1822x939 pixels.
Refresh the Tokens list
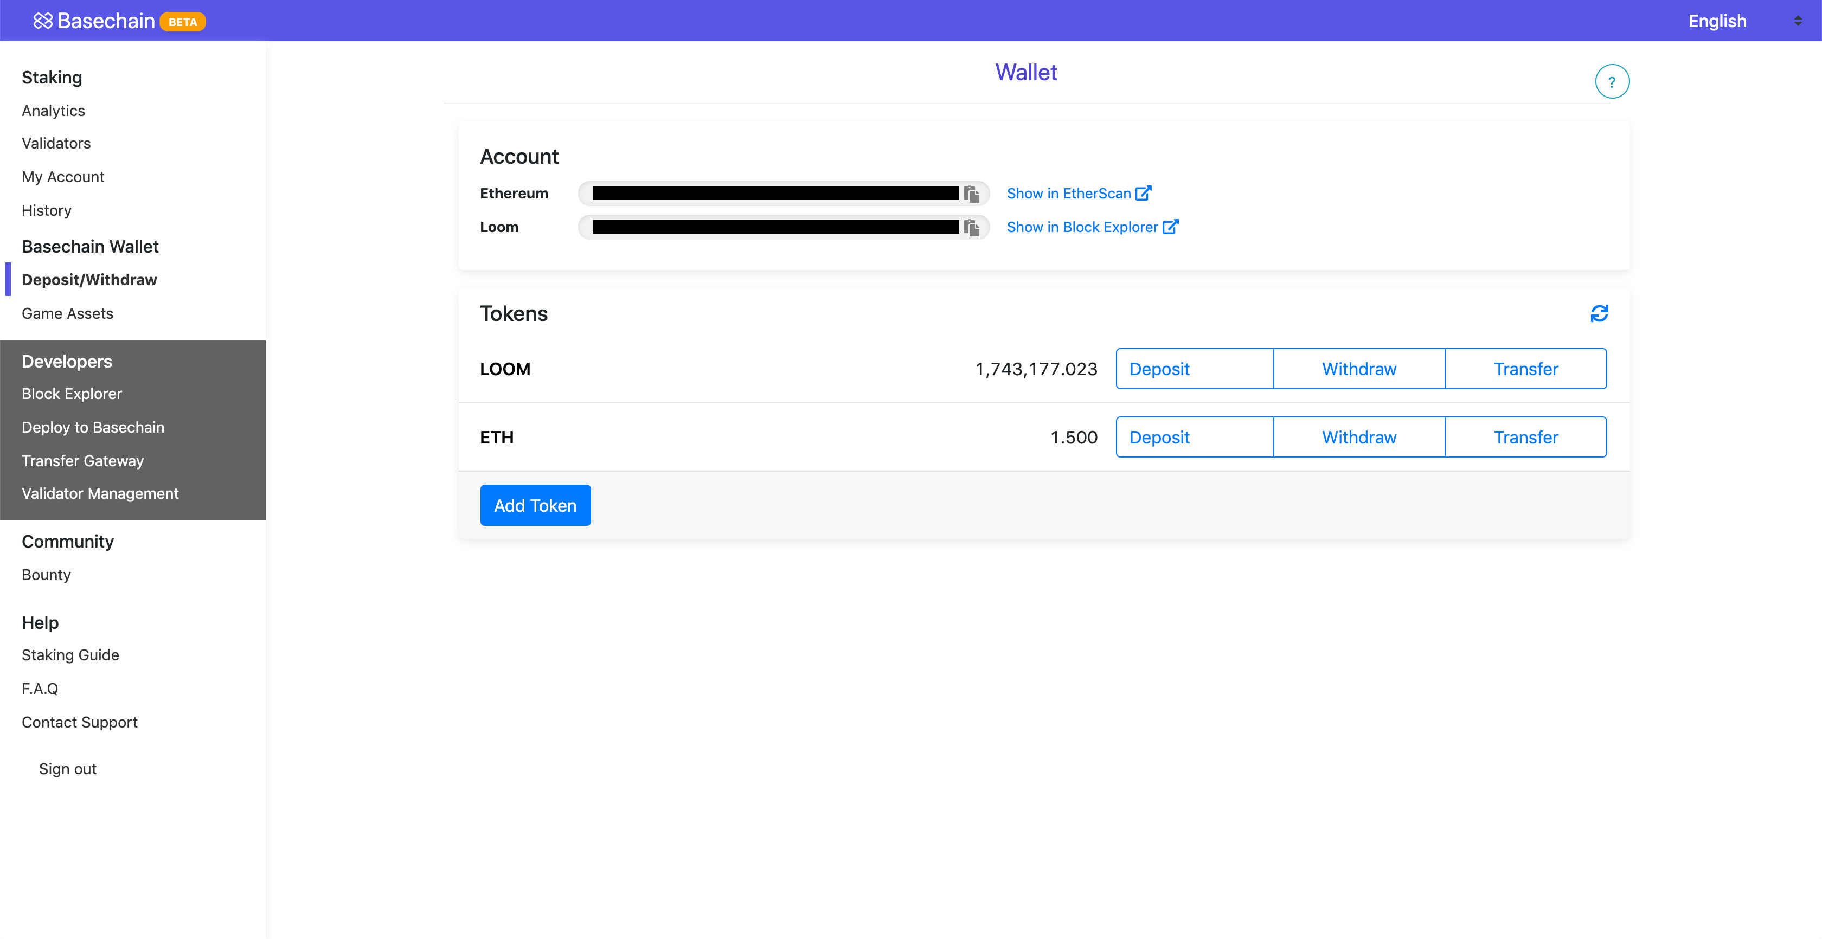pyautogui.click(x=1599, y=313)
